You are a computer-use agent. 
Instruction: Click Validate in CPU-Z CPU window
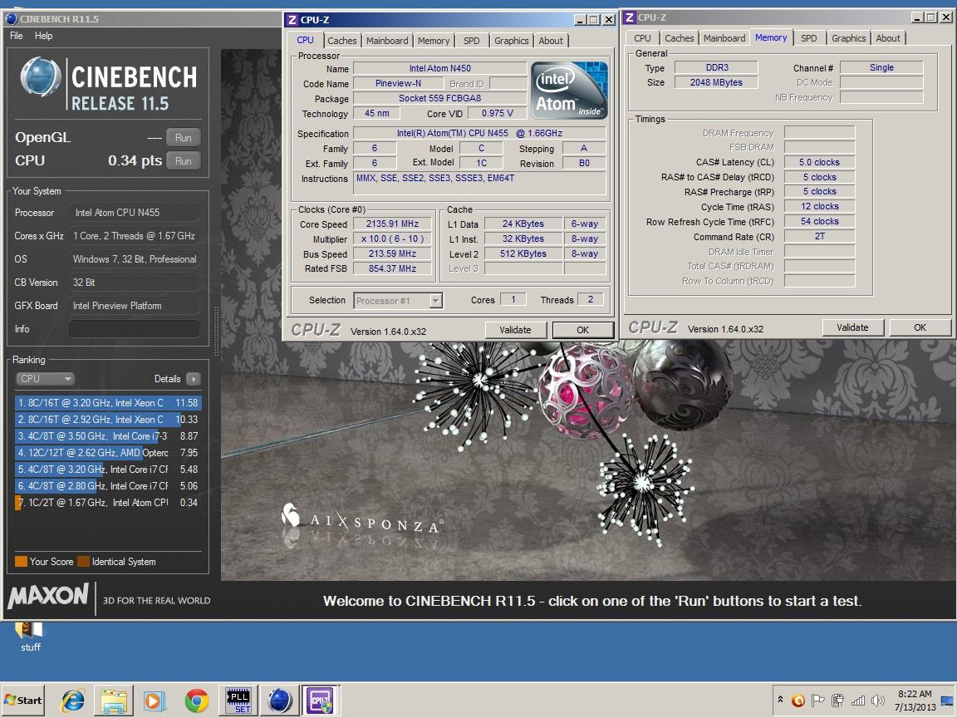515,330
